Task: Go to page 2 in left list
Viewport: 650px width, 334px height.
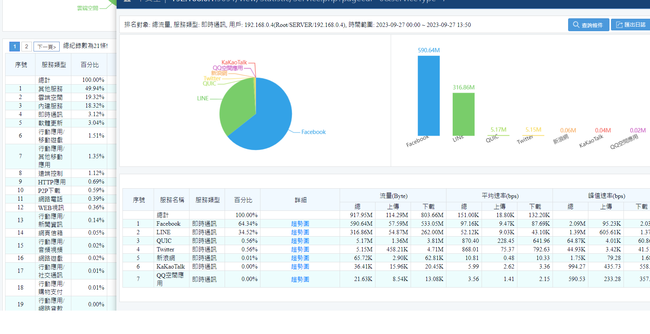Action: click(27, 47)
